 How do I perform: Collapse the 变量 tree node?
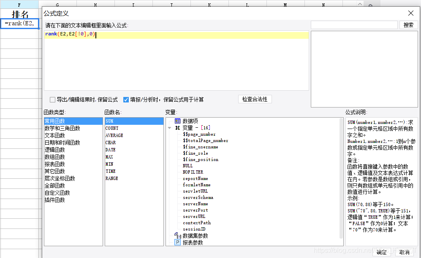[x=169, y=128]
